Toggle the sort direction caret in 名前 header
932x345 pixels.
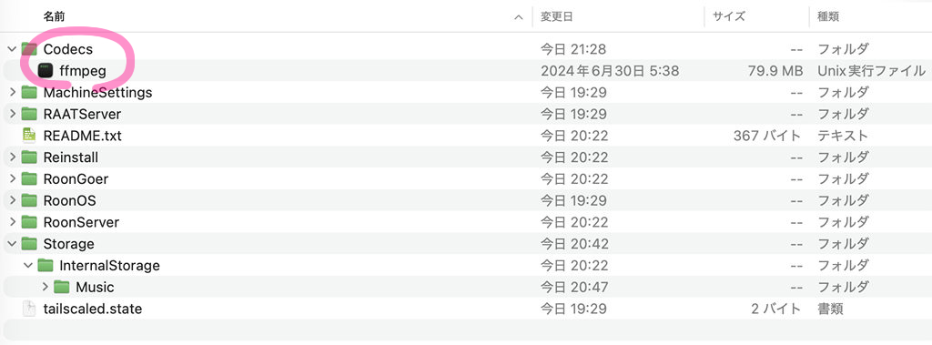[519, 17]
